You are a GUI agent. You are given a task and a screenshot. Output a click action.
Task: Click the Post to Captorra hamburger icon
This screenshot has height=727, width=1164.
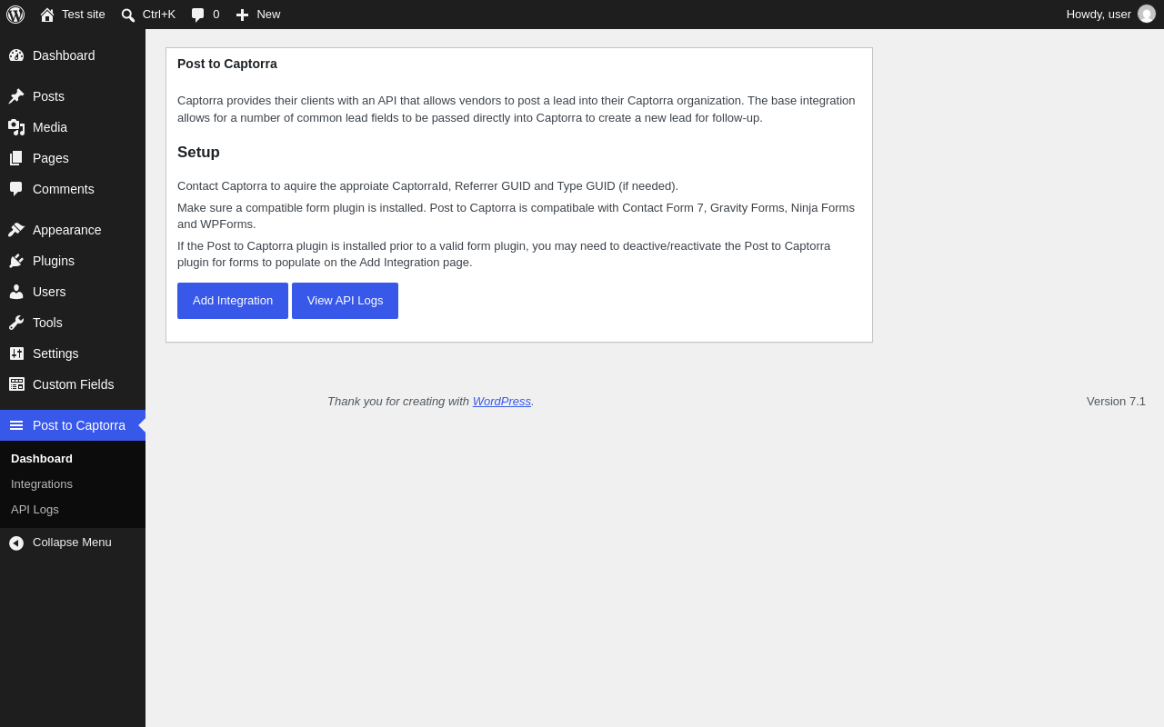coord(16,425)
